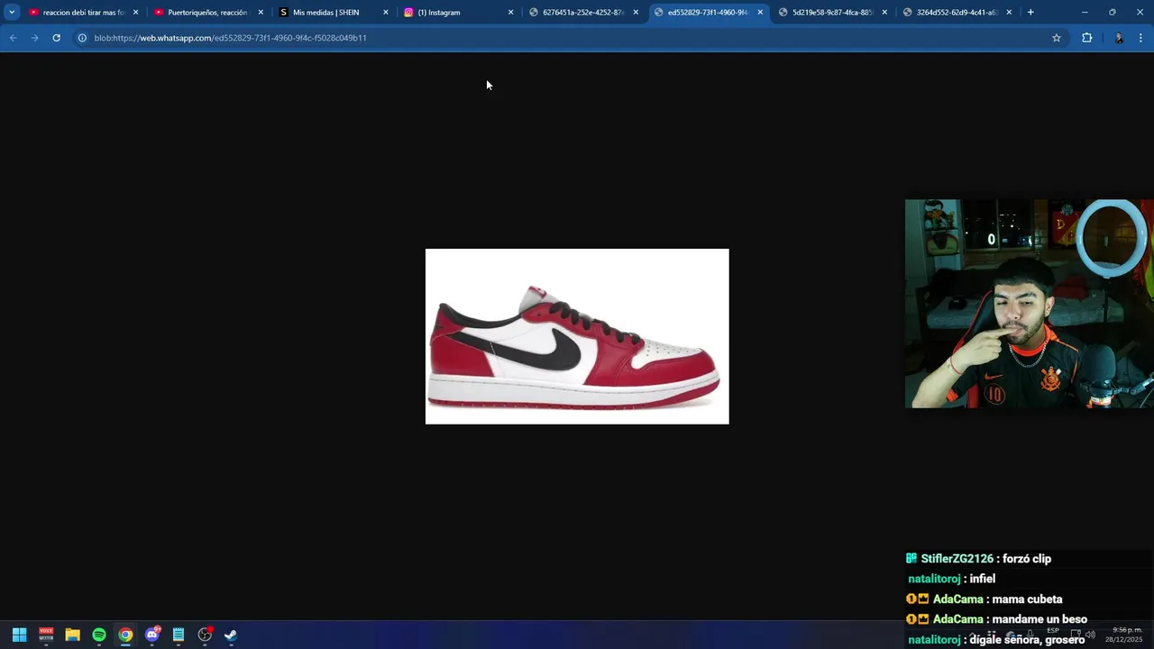Open Voicemeeter from the taskbar

point(46,635)
